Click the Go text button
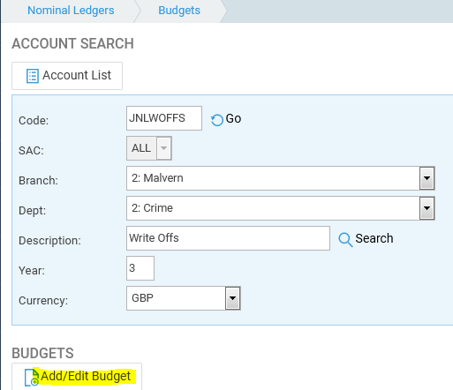The image size is (453, 390). click(233, 119)
